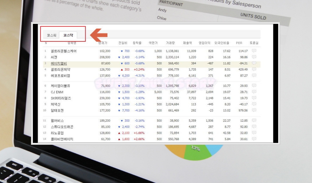This screenshot has width=312, height=183.
Task: Click the 액면가 column header
Action: click(153, 43)
